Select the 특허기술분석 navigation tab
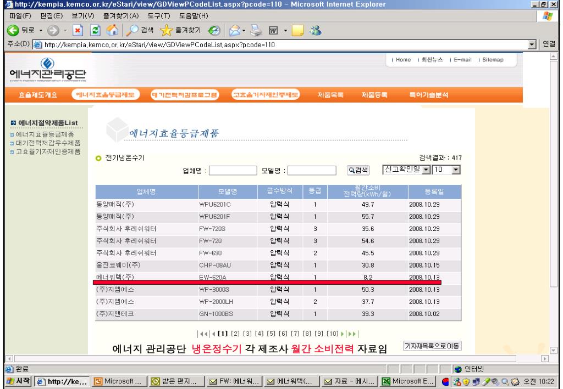 (429, 95)
